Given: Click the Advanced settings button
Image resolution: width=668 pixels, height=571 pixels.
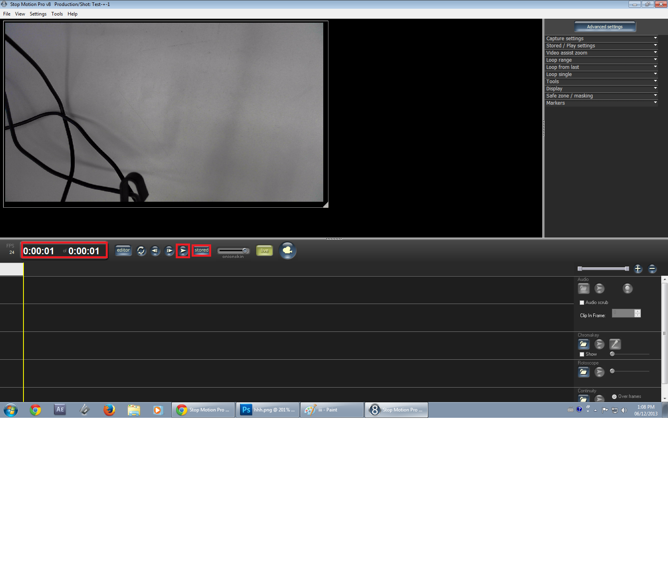Looking at the screenshot, I should (604, 26).
